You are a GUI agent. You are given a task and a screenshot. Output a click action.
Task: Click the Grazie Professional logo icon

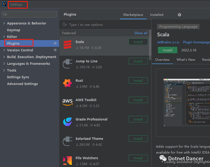[x=67, y=122]
